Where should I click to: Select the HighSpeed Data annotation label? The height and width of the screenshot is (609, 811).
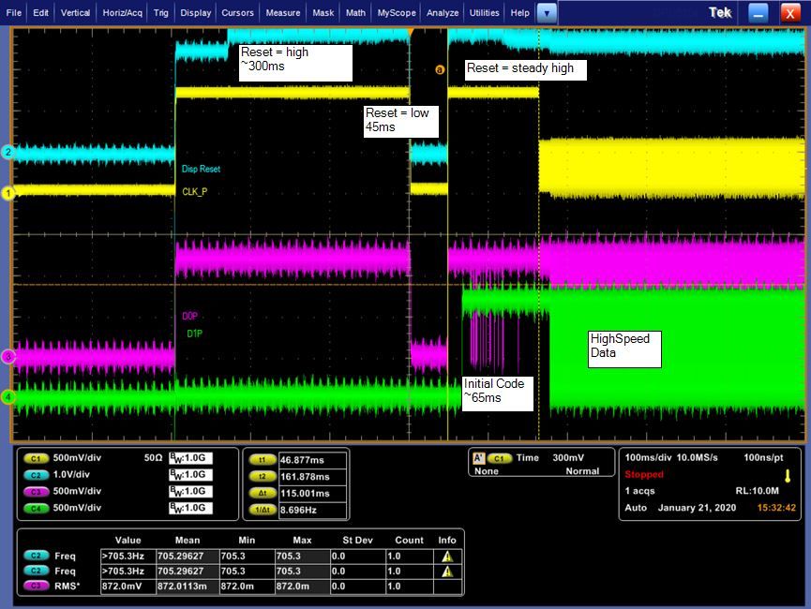[x=623, y=348]
